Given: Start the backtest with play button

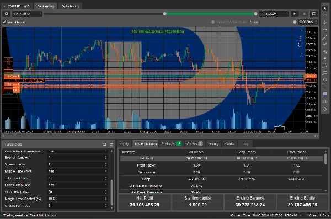Looking at the screenshot, I should point(294,14).
